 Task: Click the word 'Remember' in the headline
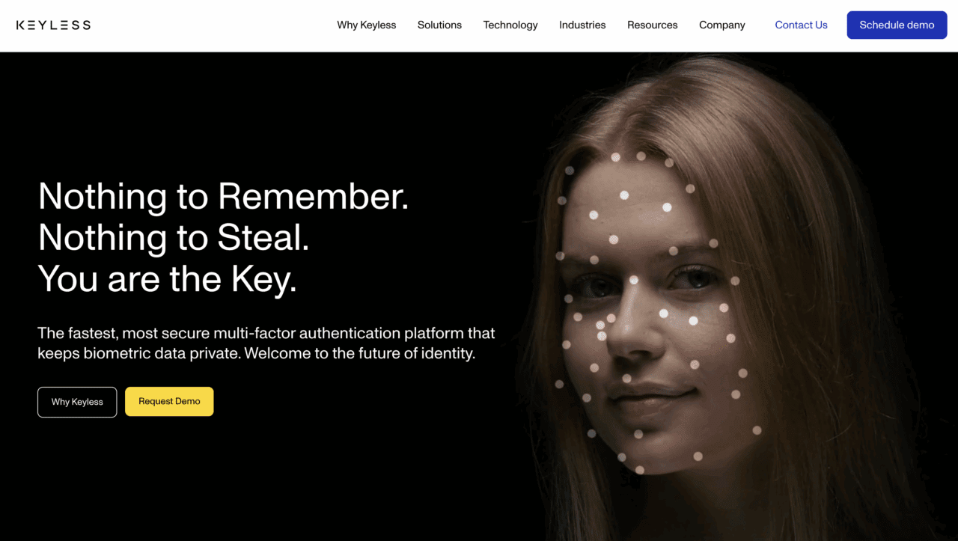click(313, 197)
